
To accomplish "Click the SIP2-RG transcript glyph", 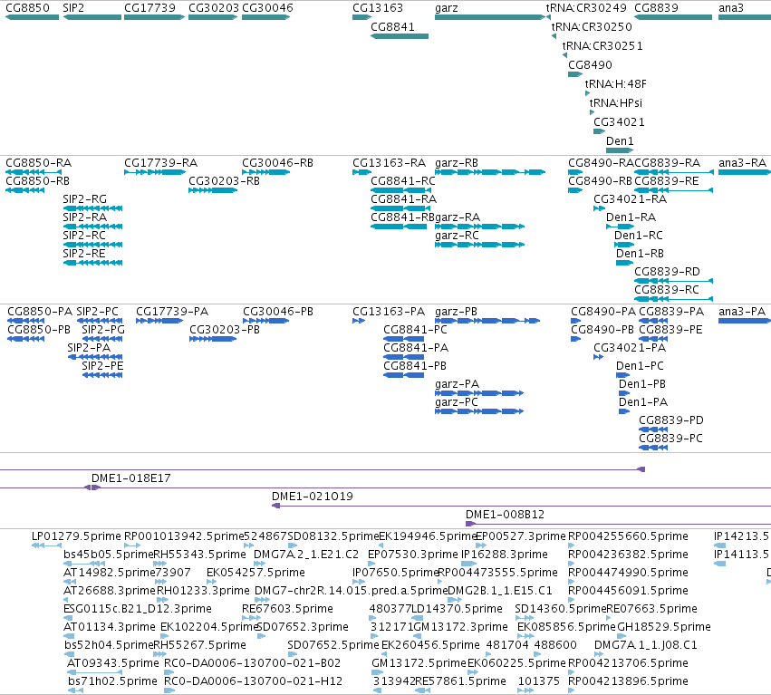I will [x=93, y=208].
